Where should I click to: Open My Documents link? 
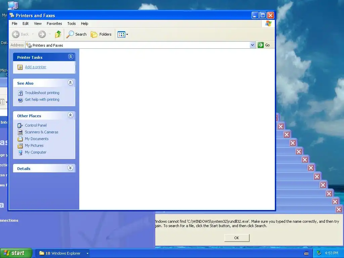click(x=37, y=139)
